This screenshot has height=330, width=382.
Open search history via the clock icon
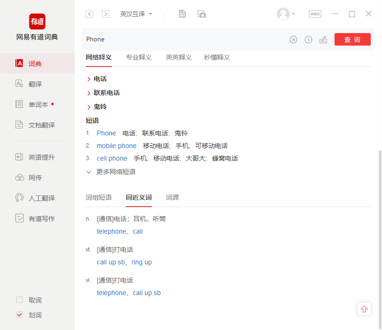pos(308,40)
